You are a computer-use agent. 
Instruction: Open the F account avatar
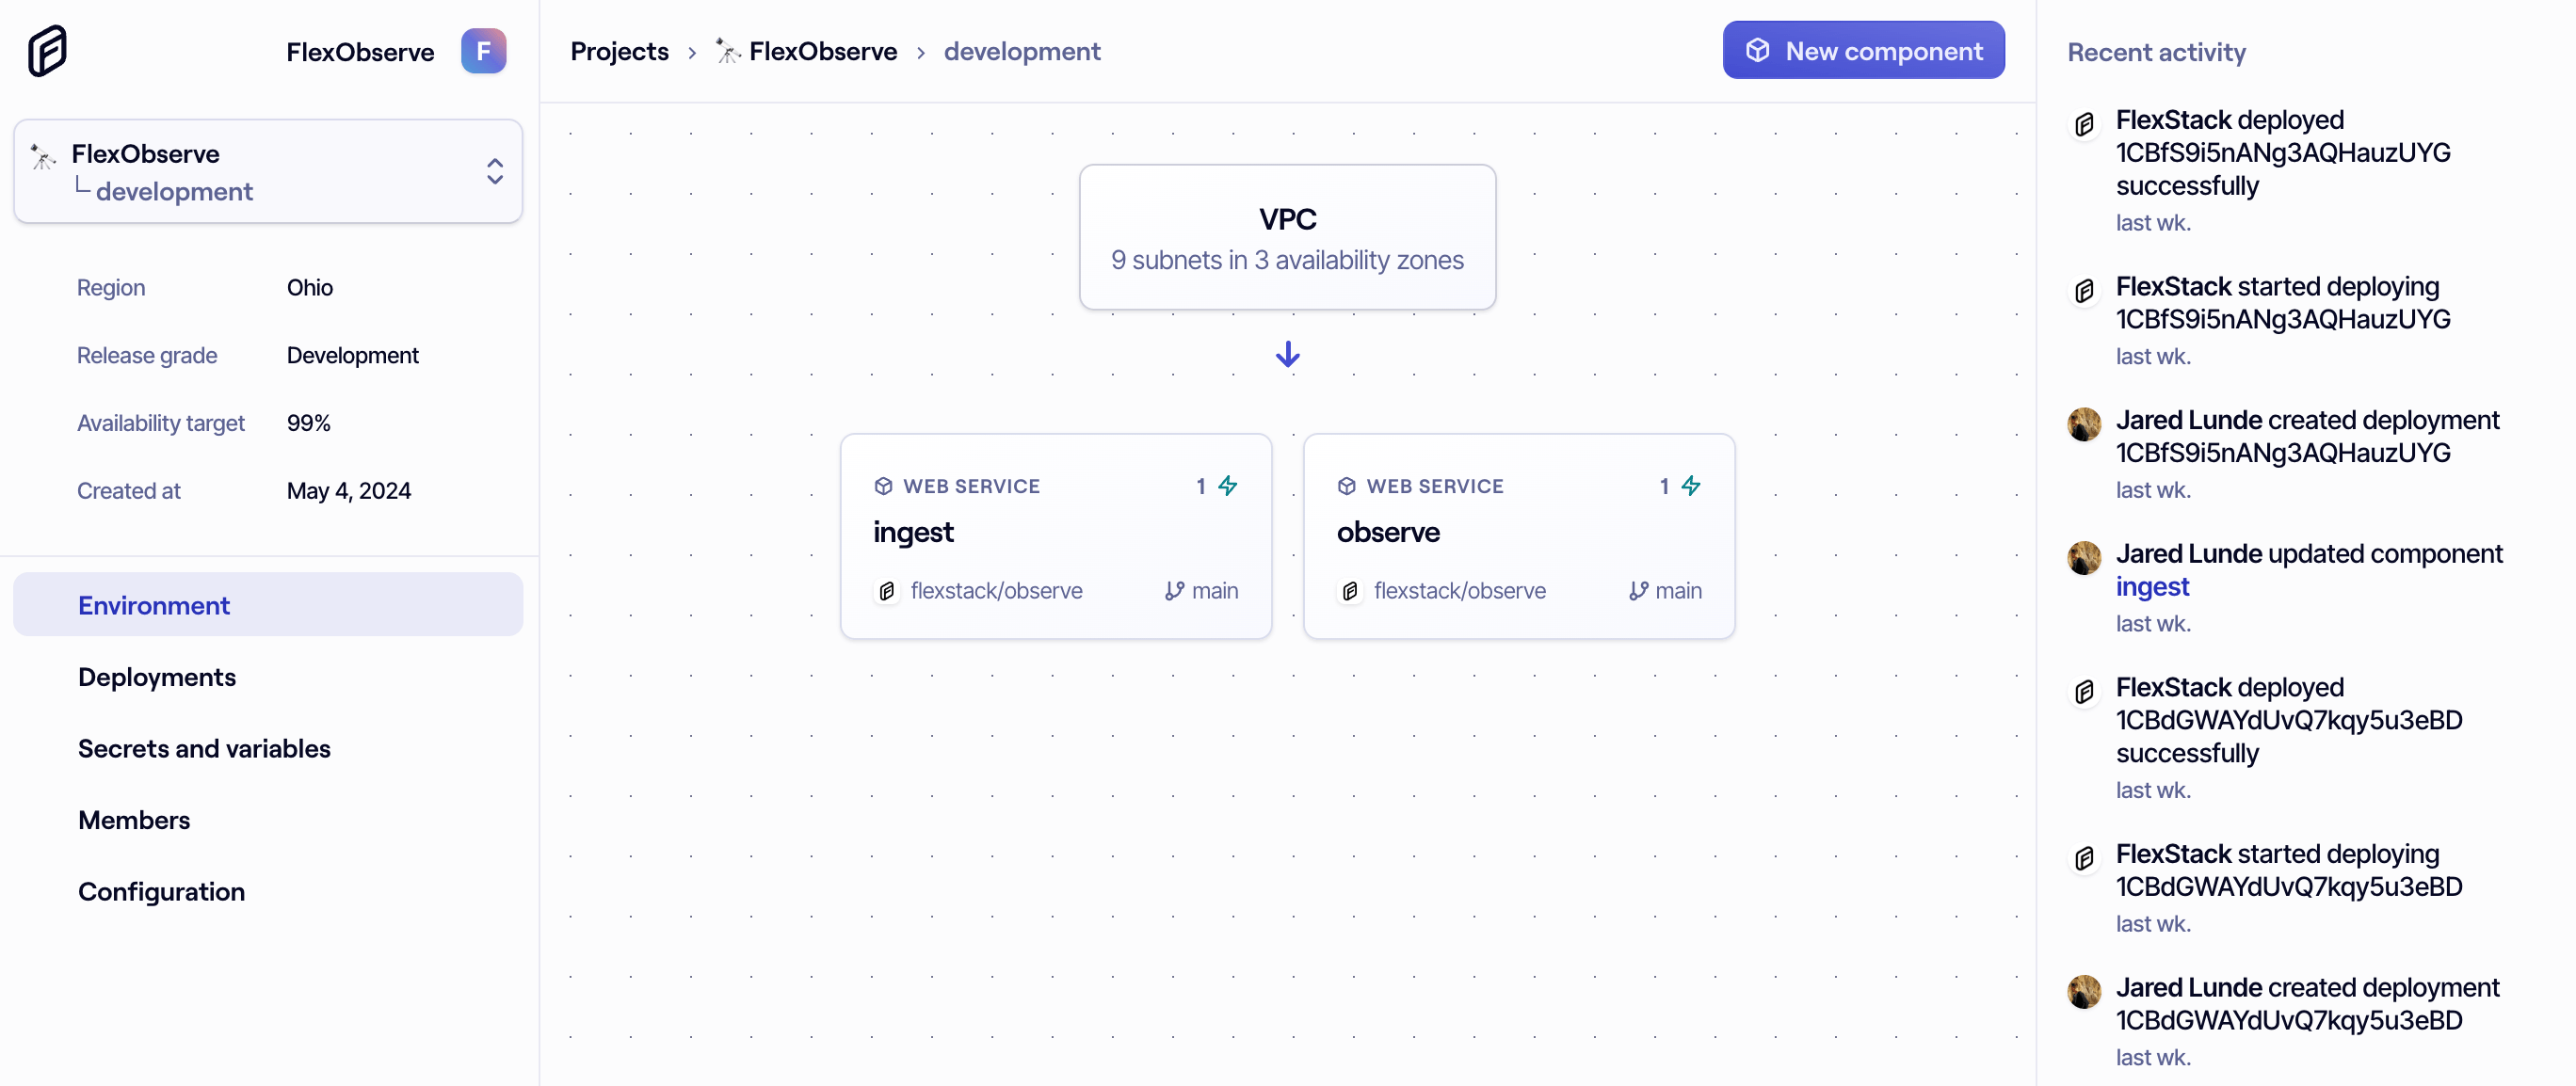(483, 51)
